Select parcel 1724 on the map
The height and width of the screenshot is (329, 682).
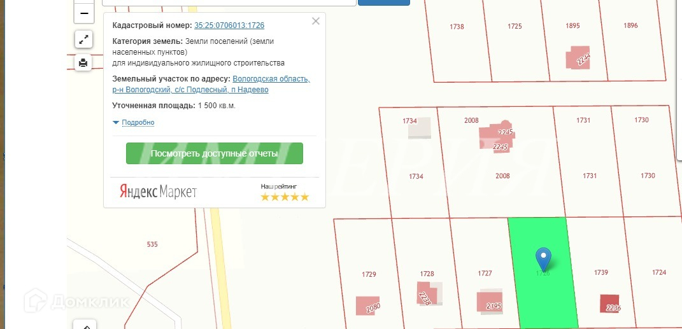tap(659, 272)
